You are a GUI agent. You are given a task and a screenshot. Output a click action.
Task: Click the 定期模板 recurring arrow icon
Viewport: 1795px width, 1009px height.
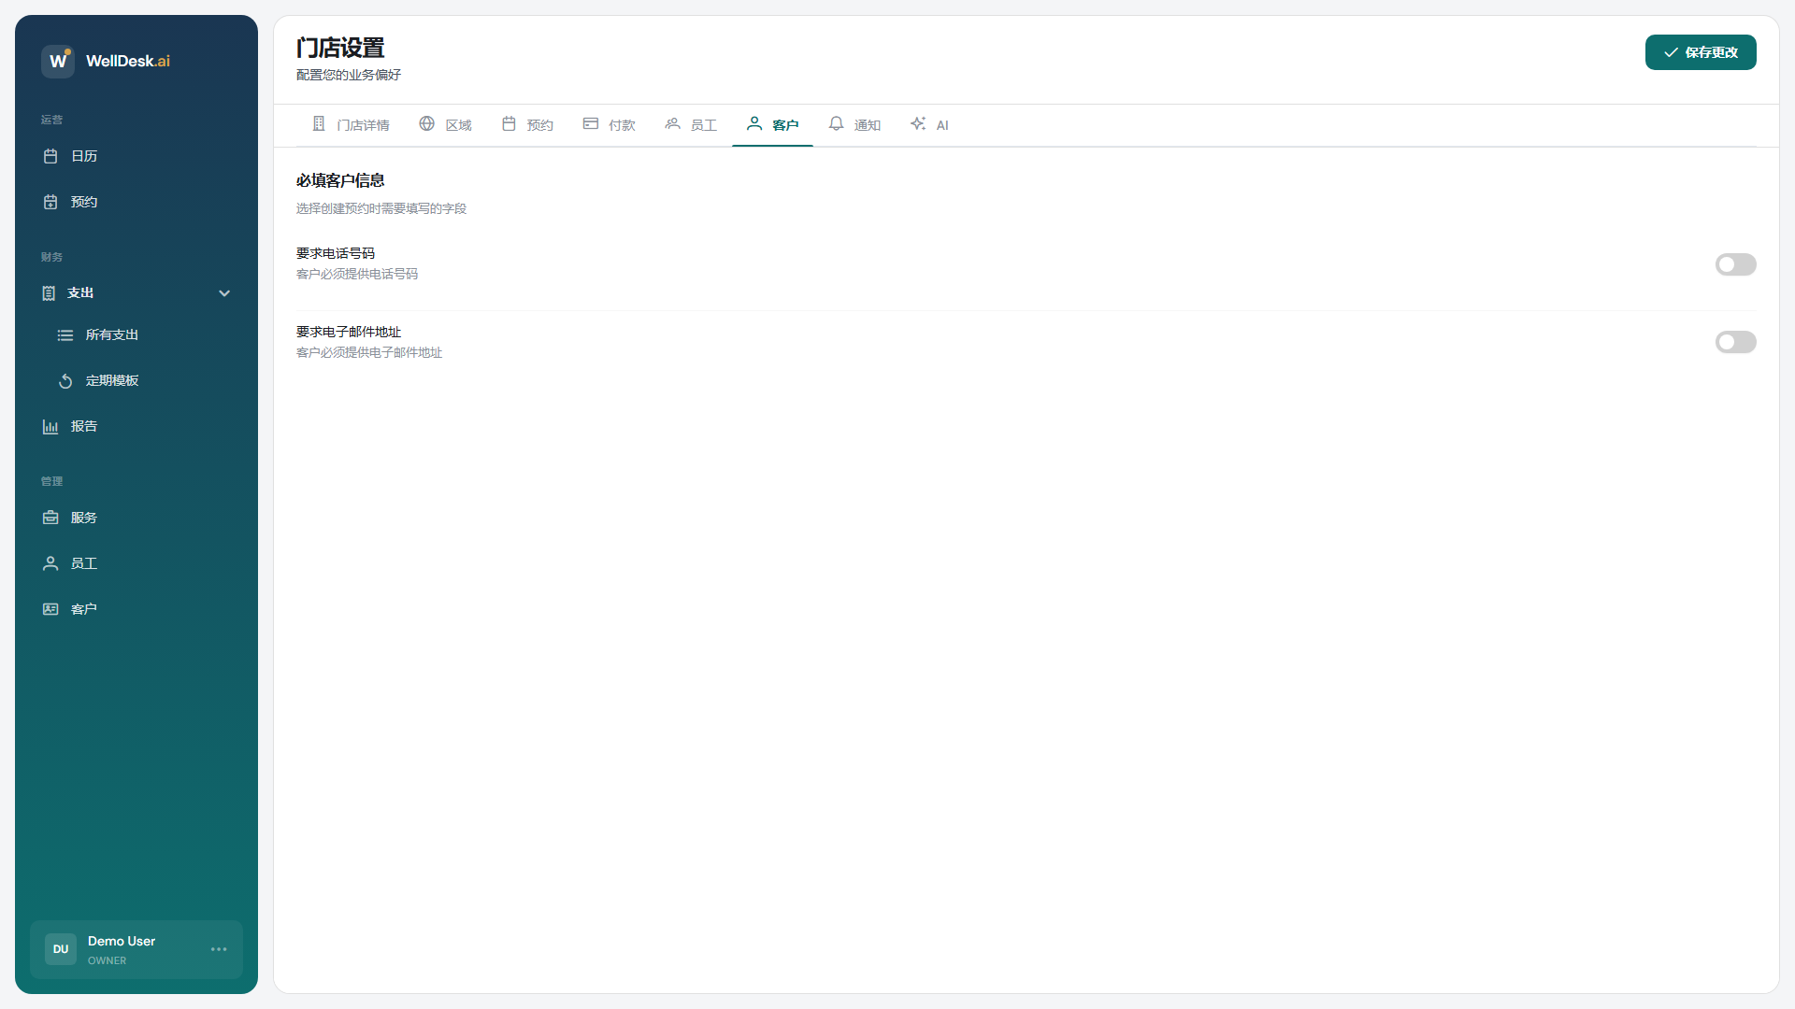click(x=65, y=380)
